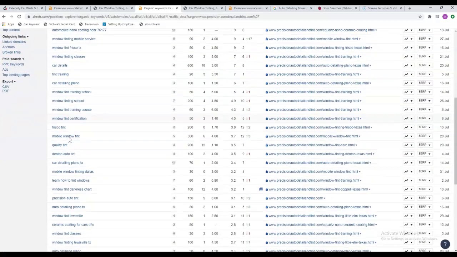Click the '29 Jul' date in 'mobile window tint' row
This screenshot has height=257, width=457.
pos(445,136)
